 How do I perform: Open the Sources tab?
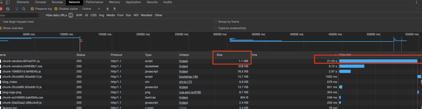click(x=57, y=2)
